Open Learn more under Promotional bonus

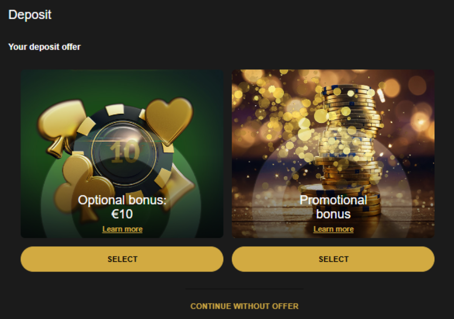333,230
